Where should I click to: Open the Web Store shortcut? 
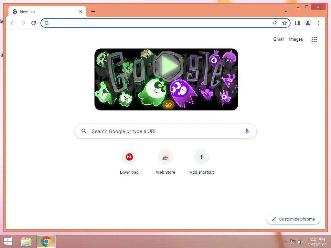coord(165,162)
